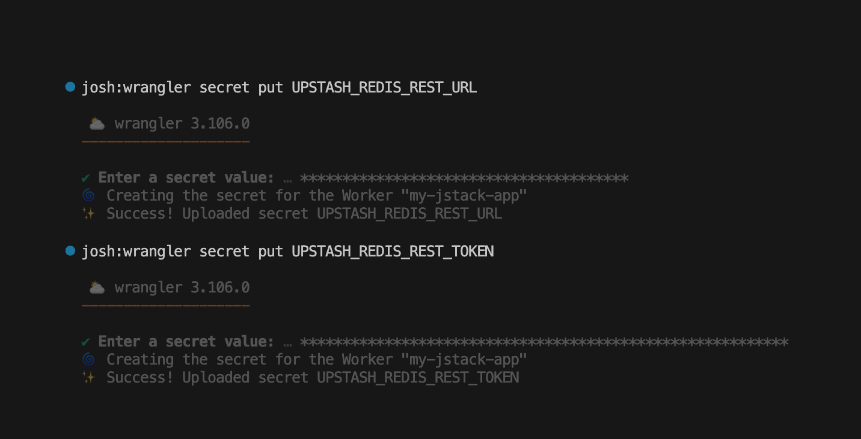This screenshot has height=439, width=861.
Task: Click "Success! Uploaded secret UPSTASH_REDIS_REST_URL" message
Action: click(x=304, y=214)
